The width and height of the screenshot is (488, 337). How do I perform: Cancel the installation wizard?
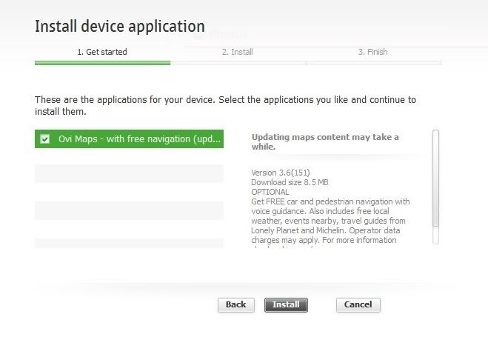(x=358, y=304)
